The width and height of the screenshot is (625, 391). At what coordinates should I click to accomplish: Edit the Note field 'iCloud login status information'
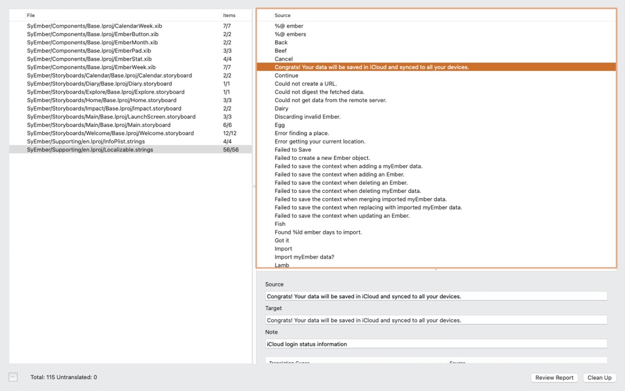coord(436,344)
